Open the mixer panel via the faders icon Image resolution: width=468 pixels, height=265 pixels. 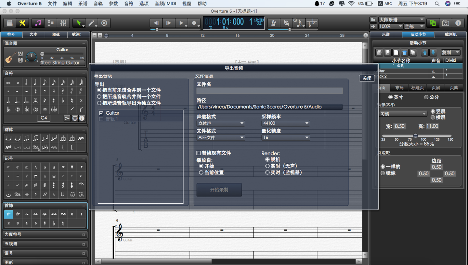[63, 23]
